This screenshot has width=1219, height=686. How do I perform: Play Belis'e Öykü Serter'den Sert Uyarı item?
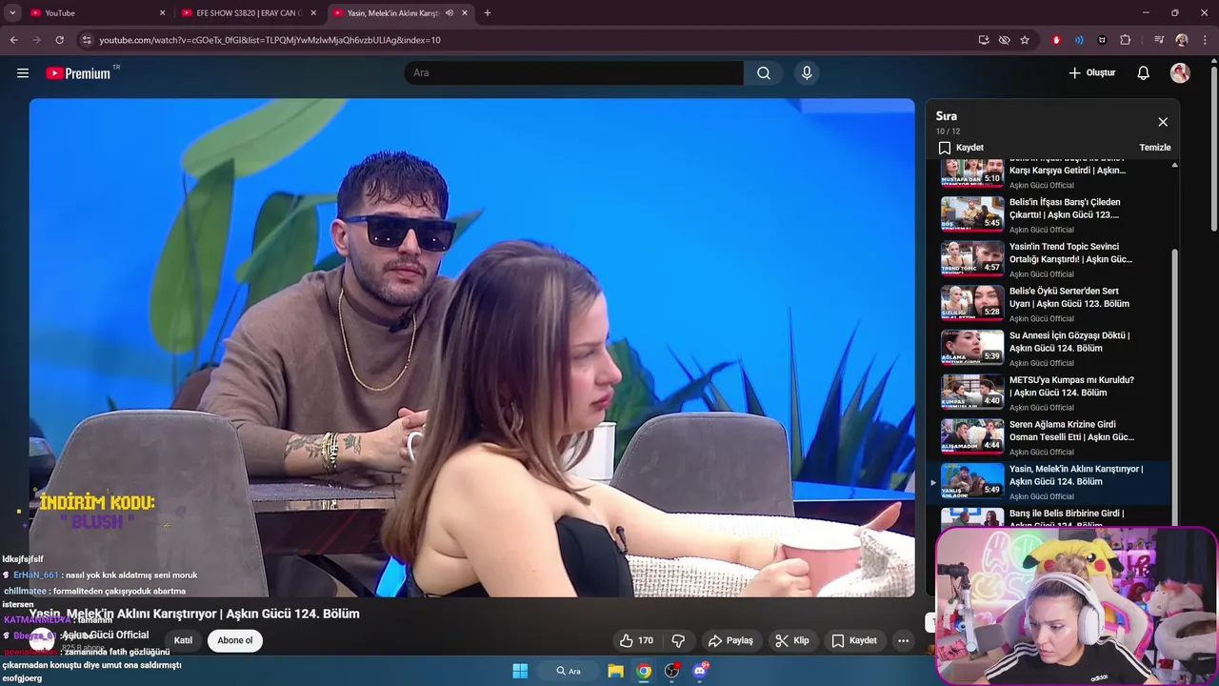1051,304
